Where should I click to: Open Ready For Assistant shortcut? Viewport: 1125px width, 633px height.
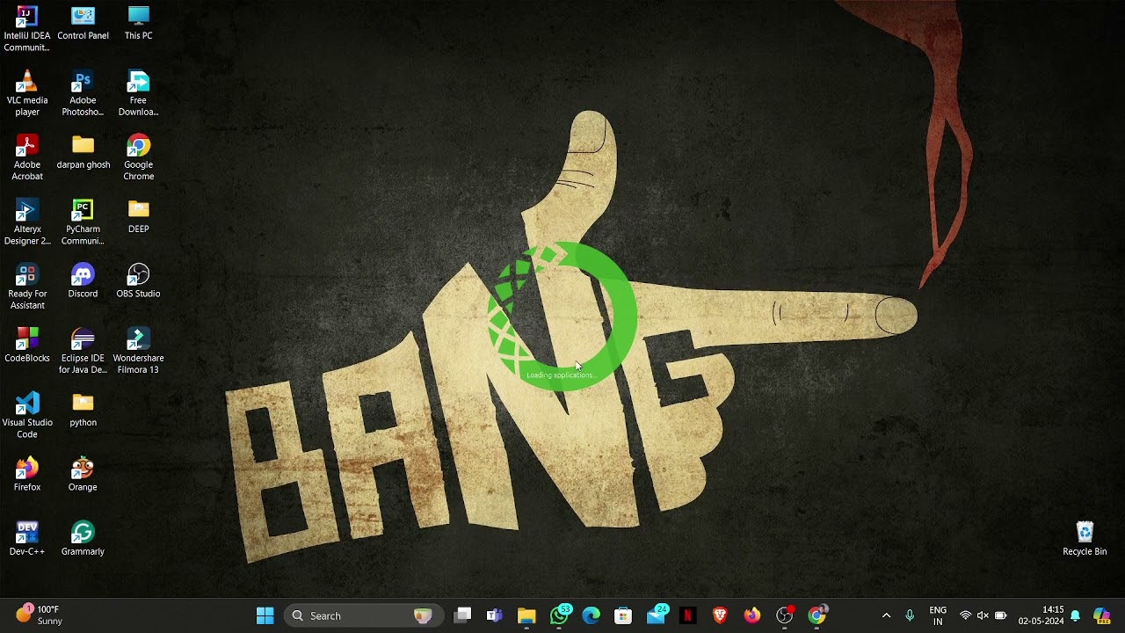(27, 287)
